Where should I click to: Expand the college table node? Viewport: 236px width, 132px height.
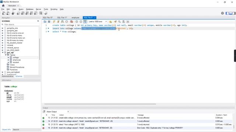point(8,58)
